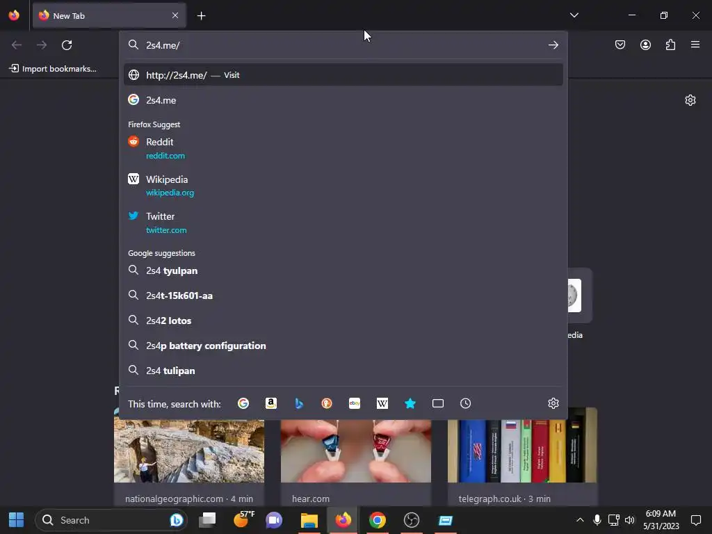Click Import bookmarks in bookmarks bar
Image resolution: width=712 pixels, height=534 pixels.
[53, 69]
